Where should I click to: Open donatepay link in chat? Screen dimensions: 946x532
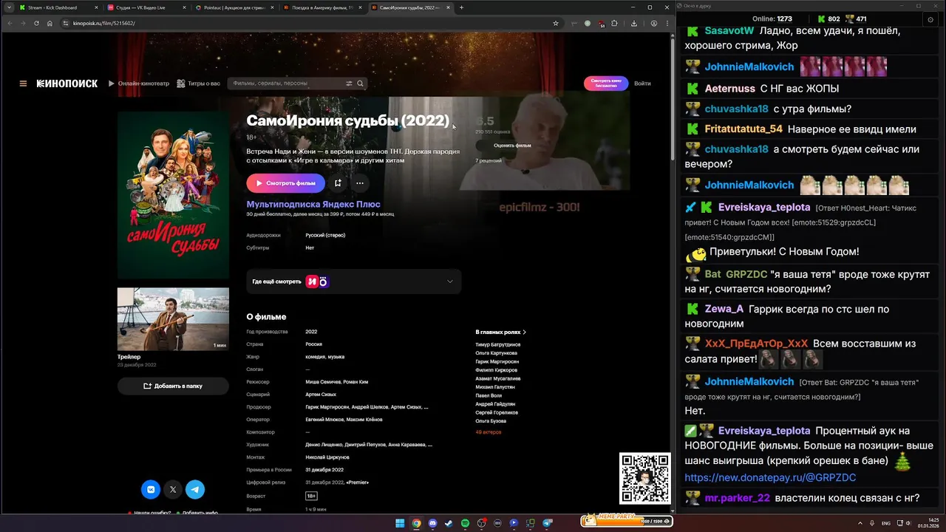coord(770,477)
